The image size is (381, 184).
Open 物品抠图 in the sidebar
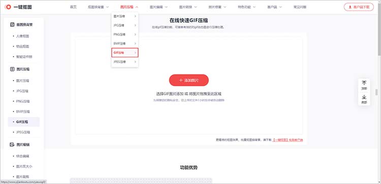point(22,46)
